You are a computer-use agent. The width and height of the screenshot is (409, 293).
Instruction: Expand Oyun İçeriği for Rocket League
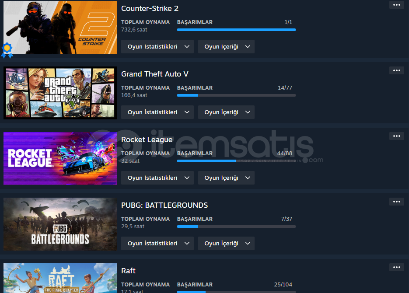coord(226,178)
